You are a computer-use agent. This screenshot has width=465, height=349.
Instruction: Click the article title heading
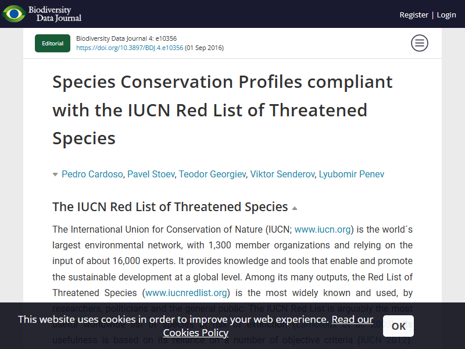coord(223,110)
